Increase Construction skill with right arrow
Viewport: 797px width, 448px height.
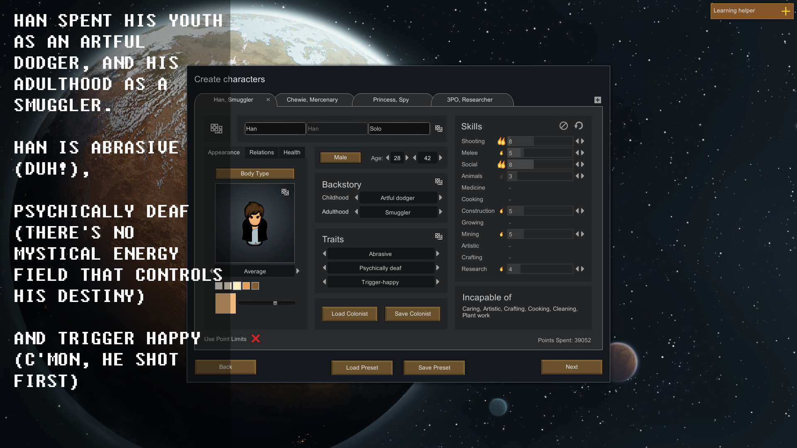583,211
